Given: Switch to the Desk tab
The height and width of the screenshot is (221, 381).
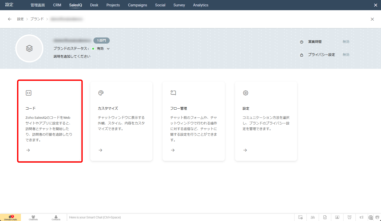Looking at the screenshot, I should point(94,5).
